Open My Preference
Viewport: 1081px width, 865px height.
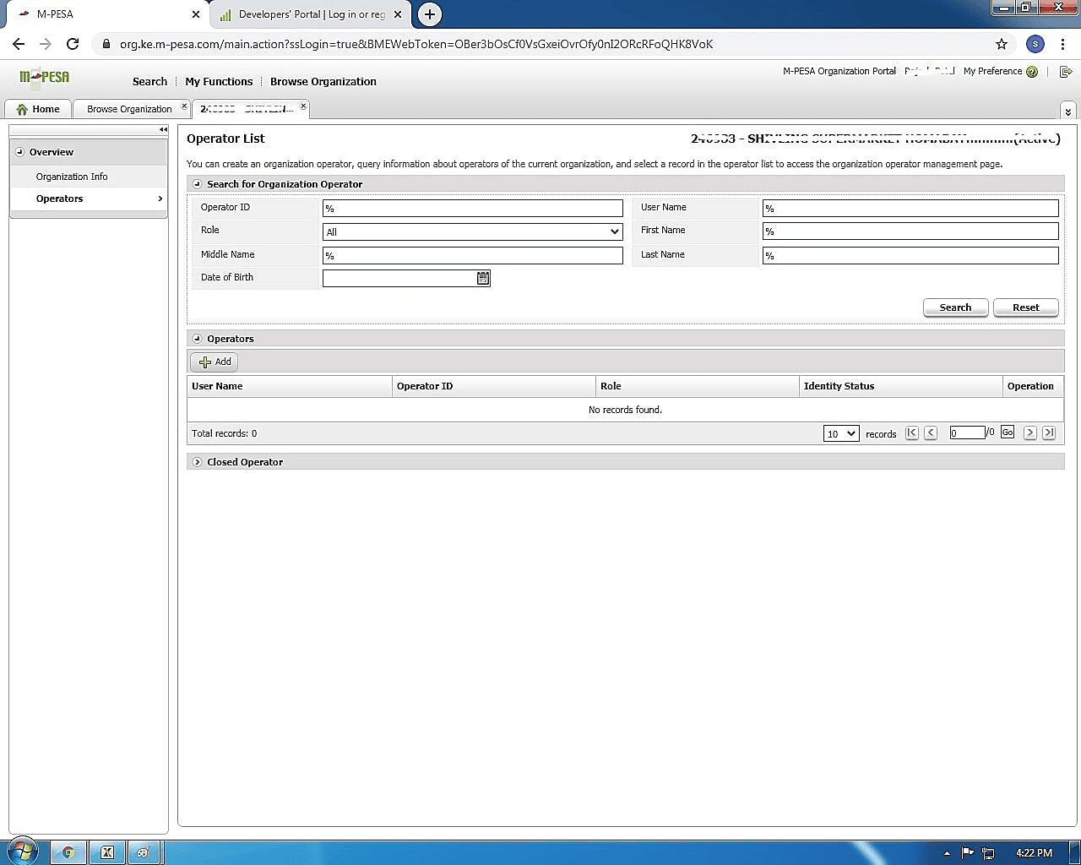click(x=992, y=71)
